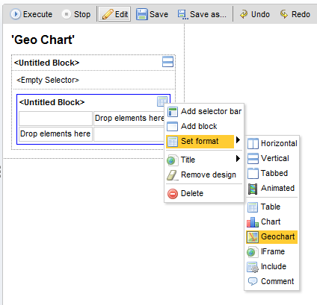
Task: Toggle the Edit mode button
Action: (x=114, y=14)
